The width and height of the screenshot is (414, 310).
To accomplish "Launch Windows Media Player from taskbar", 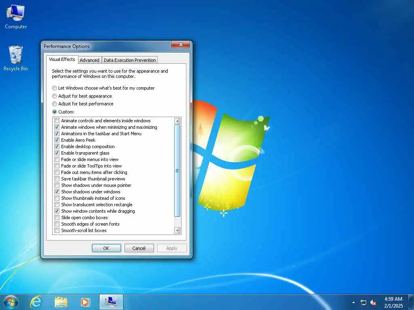I will pyautogui.click(x=85, y=302).
